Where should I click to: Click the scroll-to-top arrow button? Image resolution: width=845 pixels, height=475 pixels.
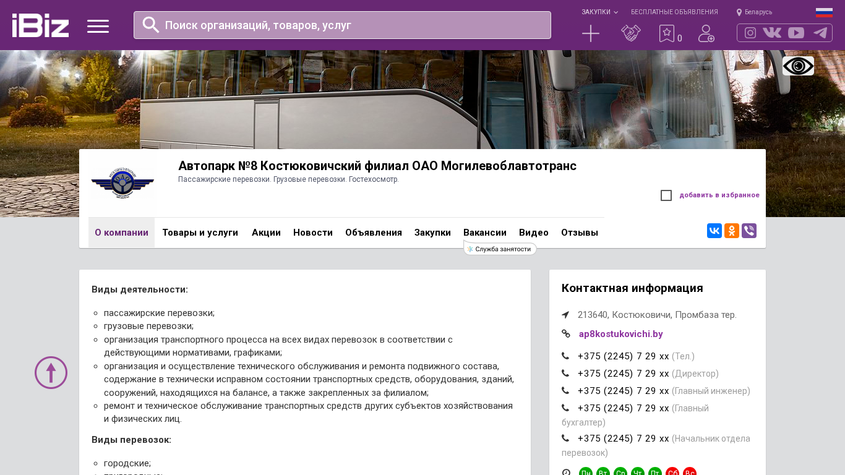[51, 372]
